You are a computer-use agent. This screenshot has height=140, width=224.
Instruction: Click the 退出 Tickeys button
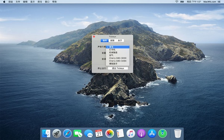(x=118, y=68)
